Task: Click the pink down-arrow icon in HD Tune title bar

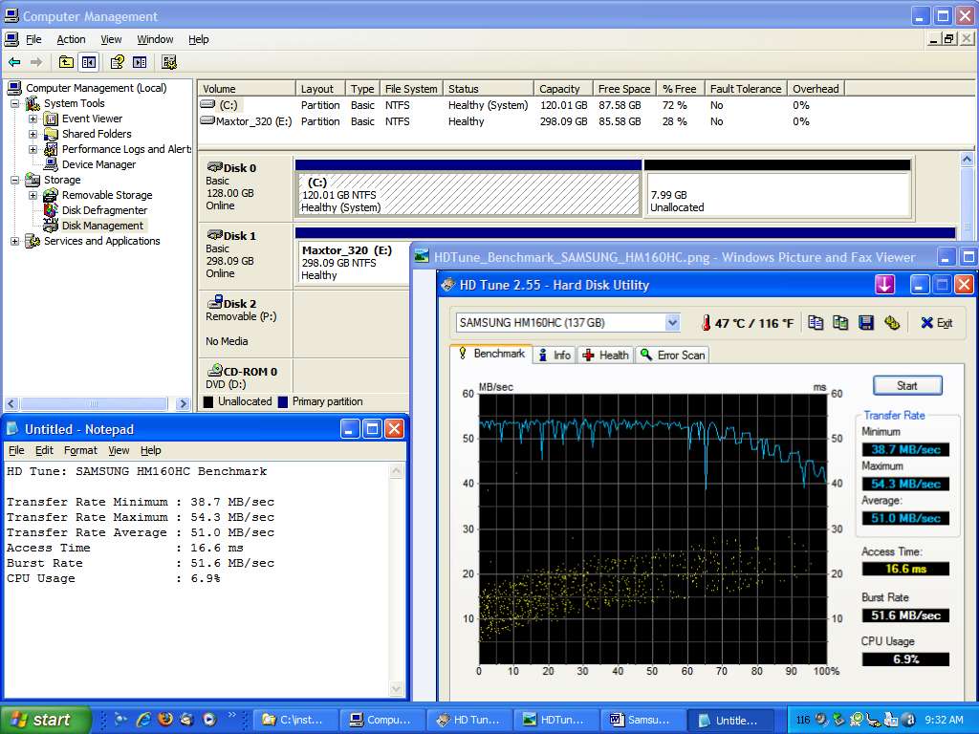Action: pyautogui.click(x=884, y=285)
